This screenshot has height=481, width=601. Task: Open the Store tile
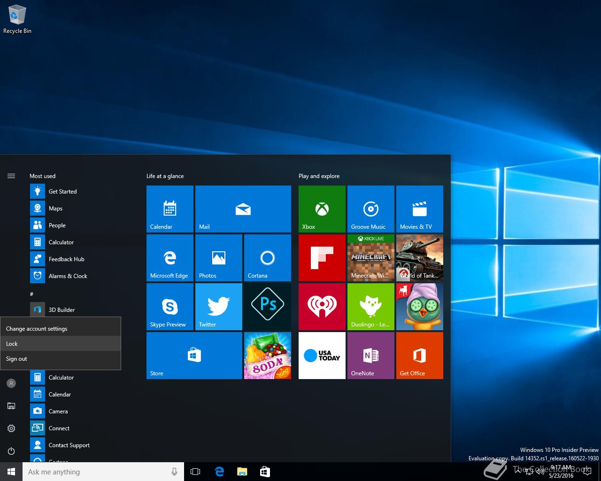pos(194,356)
